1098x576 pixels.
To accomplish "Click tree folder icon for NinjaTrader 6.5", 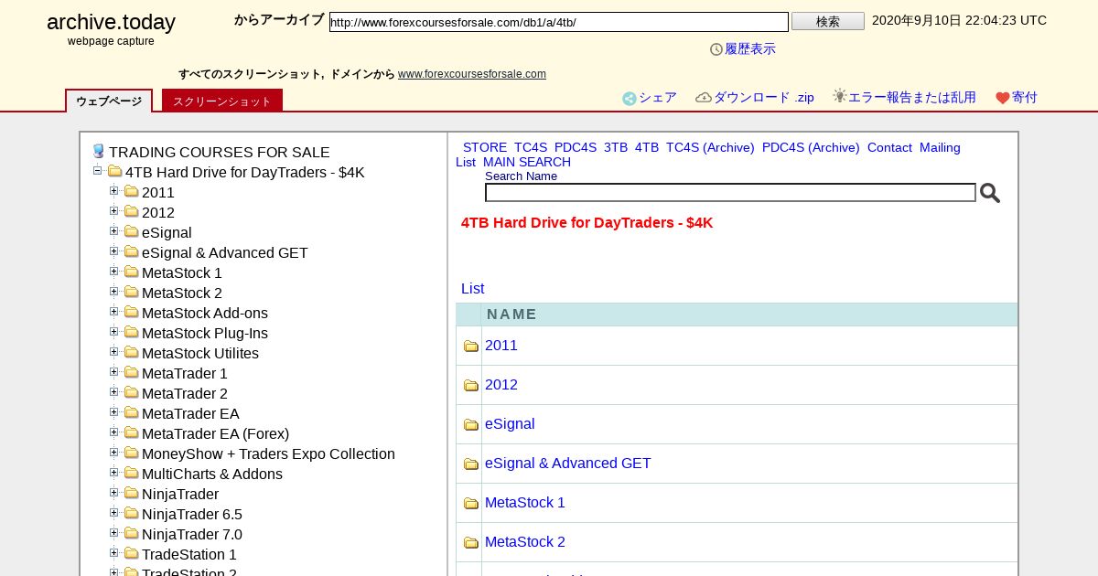I will 131,514.
